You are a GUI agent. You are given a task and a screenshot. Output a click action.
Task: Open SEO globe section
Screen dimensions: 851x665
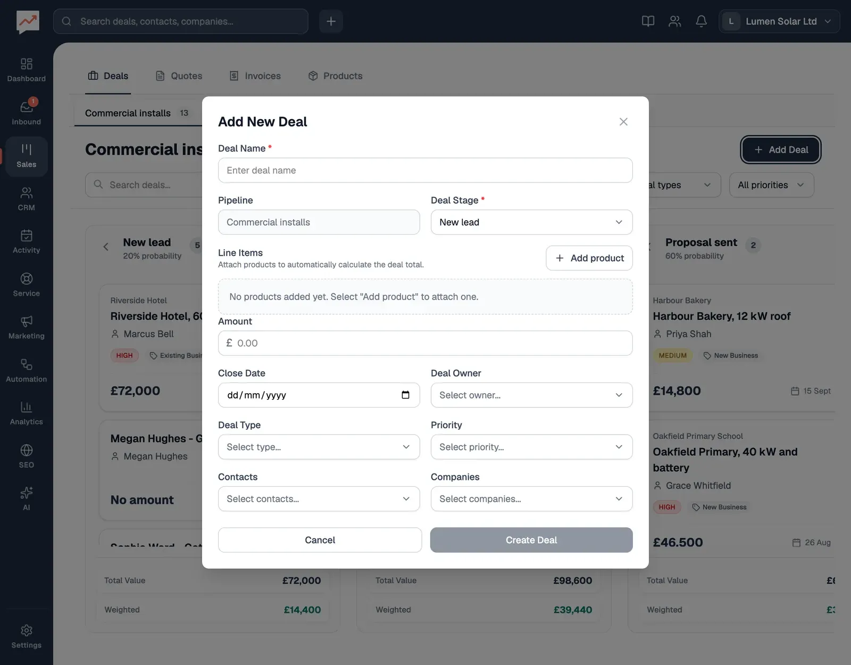(26, 456)
